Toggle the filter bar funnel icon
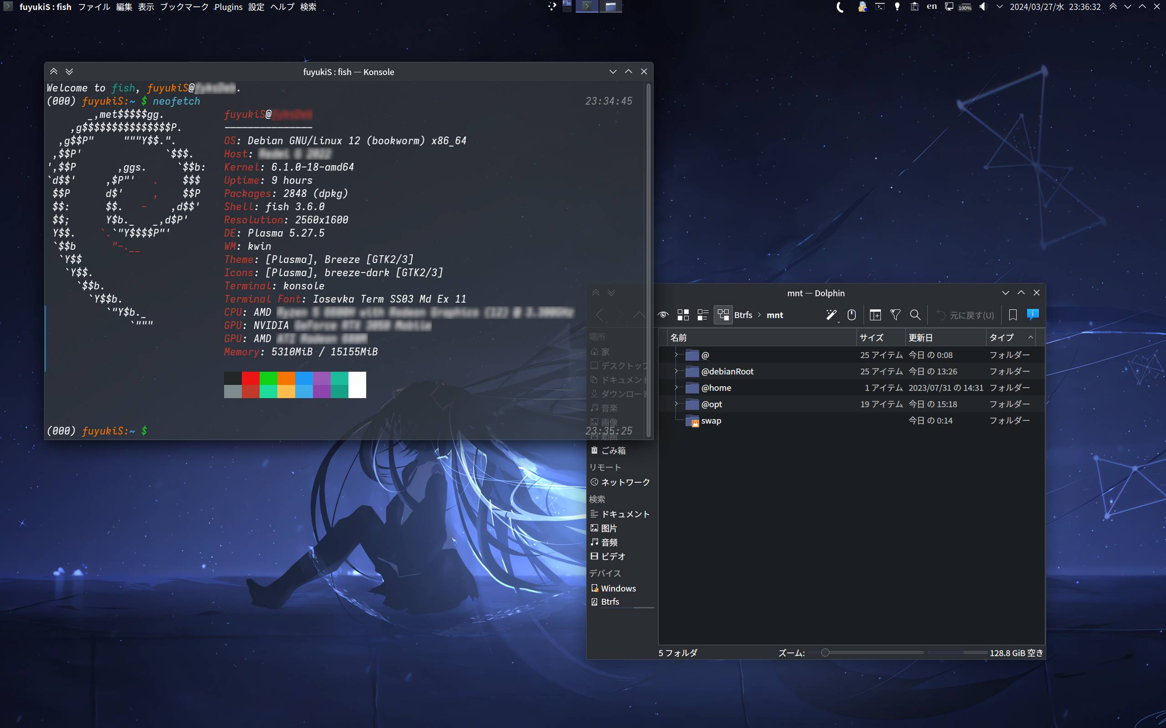Screen dimensions: 1166x728 [895, 315]
